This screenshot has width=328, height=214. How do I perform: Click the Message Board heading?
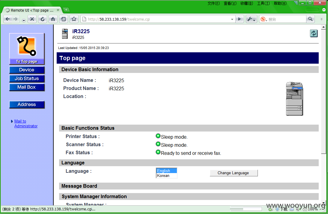[79, 186]
